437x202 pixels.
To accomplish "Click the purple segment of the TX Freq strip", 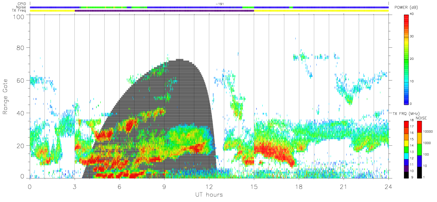I will (x=164, y=11).
